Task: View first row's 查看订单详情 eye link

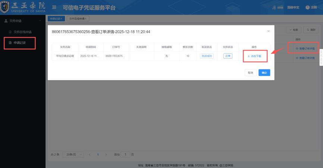Action: (305, 49)
